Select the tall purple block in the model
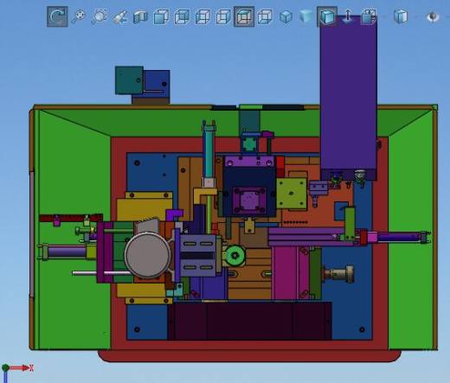 coord(349,98)
